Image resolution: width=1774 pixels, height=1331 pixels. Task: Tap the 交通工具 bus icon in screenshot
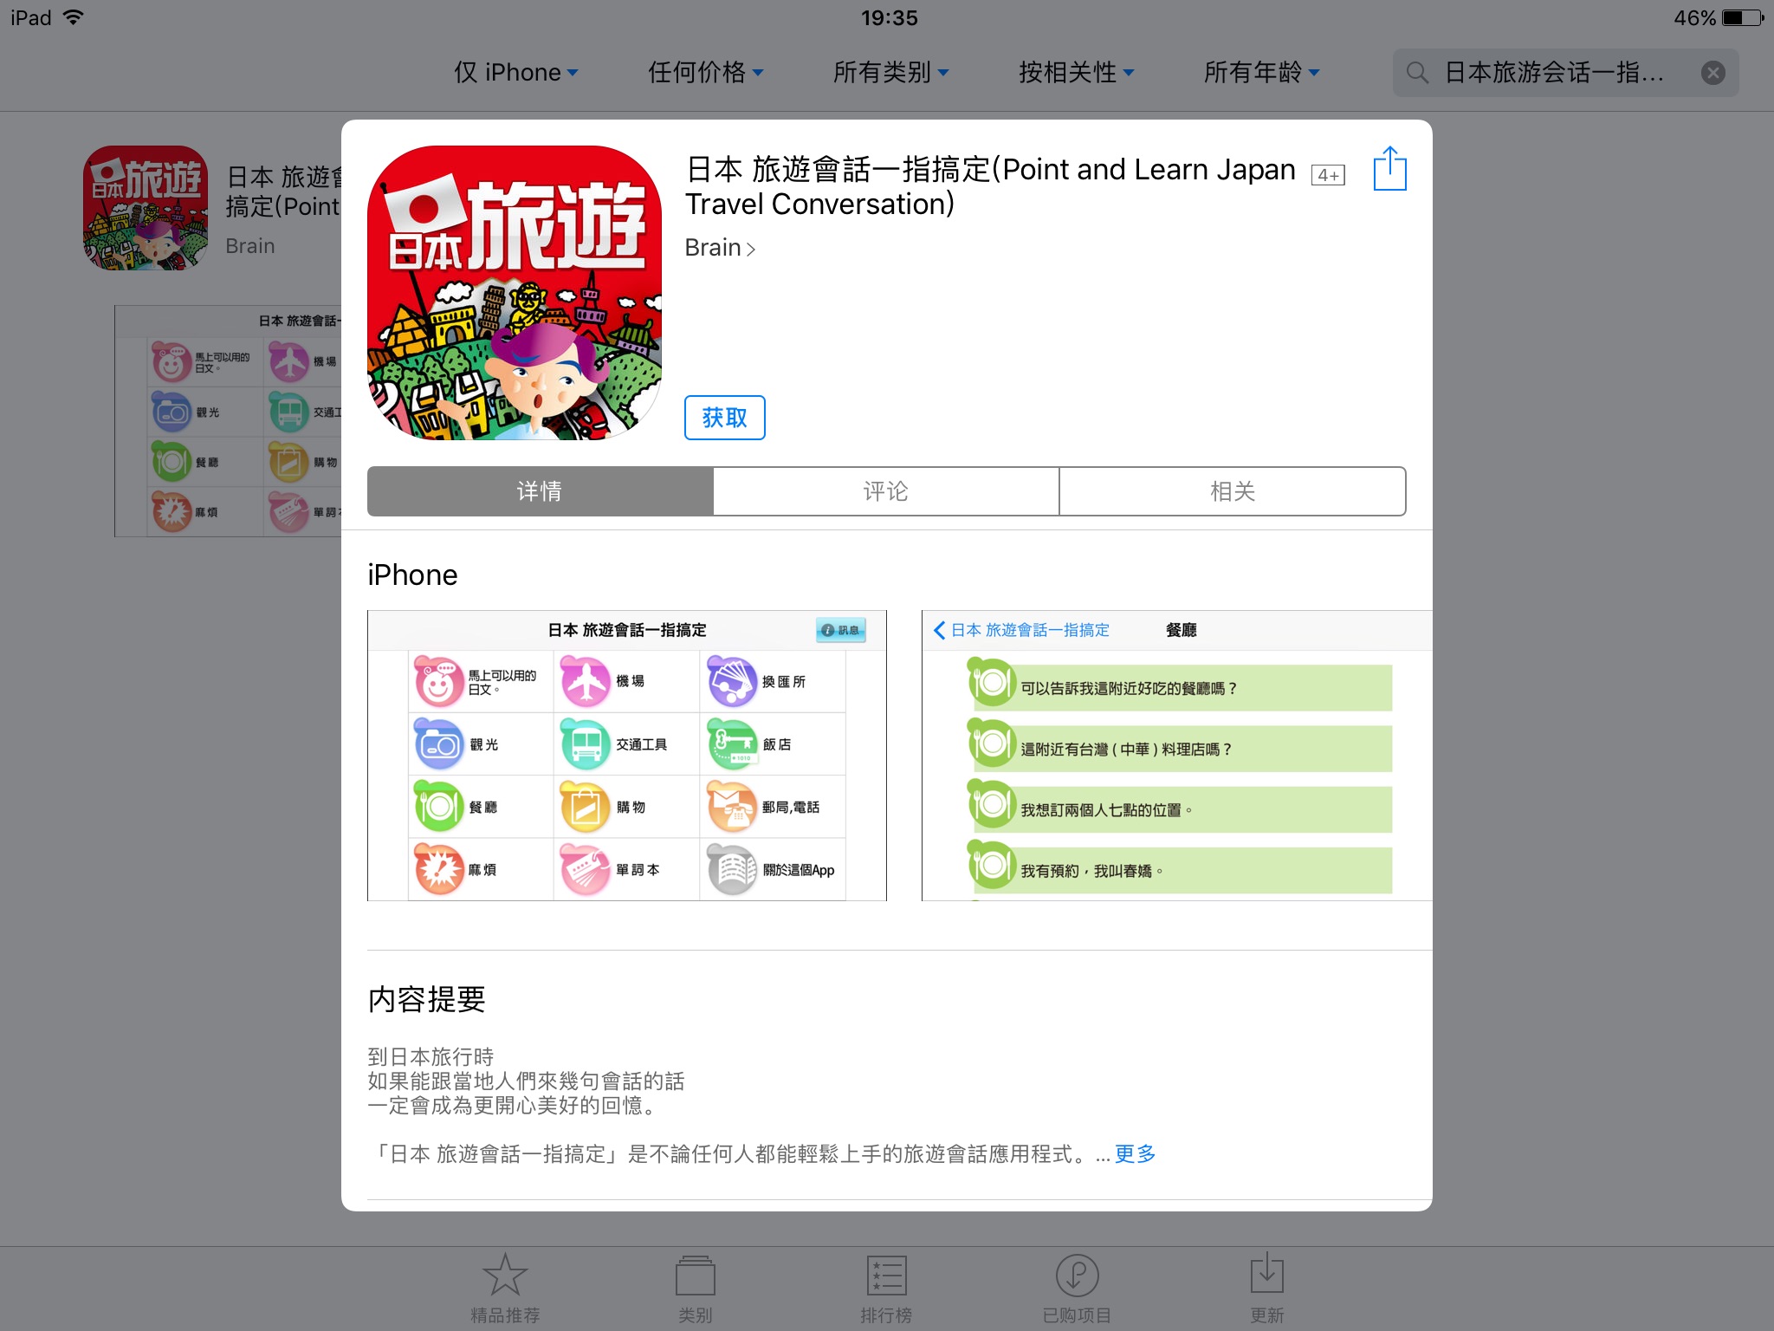[586, 744]
